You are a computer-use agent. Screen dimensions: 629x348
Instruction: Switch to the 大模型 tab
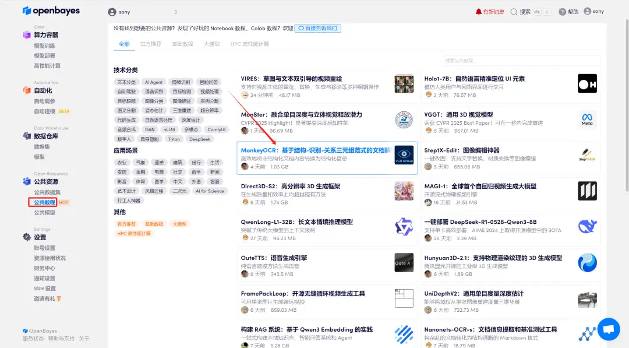pyautogui.click(x=211, y=44)
